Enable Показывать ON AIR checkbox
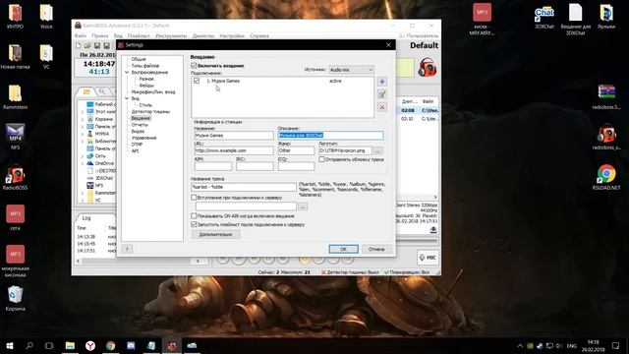Screen dimensions: 629x354 point(195,216)
